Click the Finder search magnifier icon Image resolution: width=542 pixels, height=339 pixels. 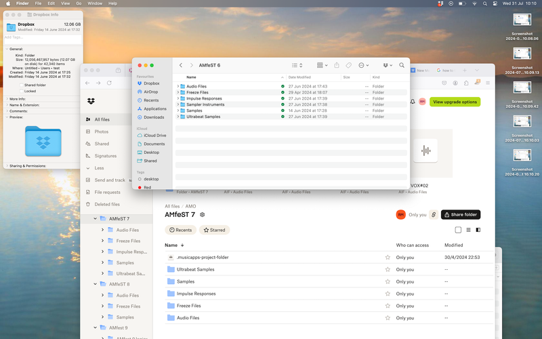coord(402,65)
